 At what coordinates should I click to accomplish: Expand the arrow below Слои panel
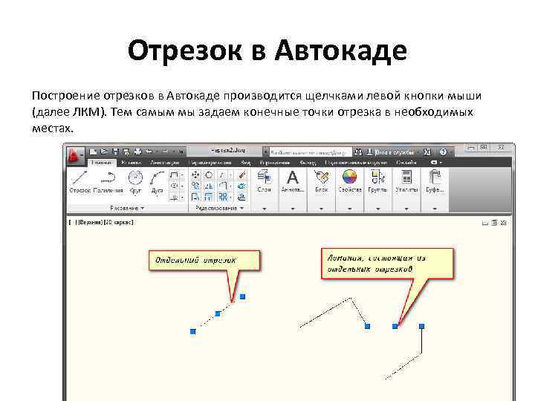264,209
